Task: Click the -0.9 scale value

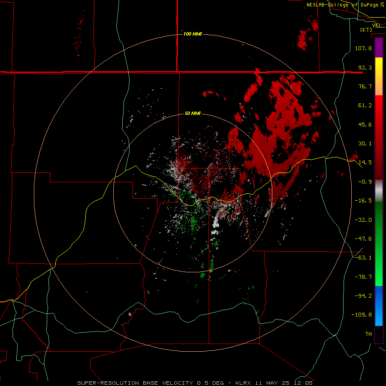Action: coord(365,182)
